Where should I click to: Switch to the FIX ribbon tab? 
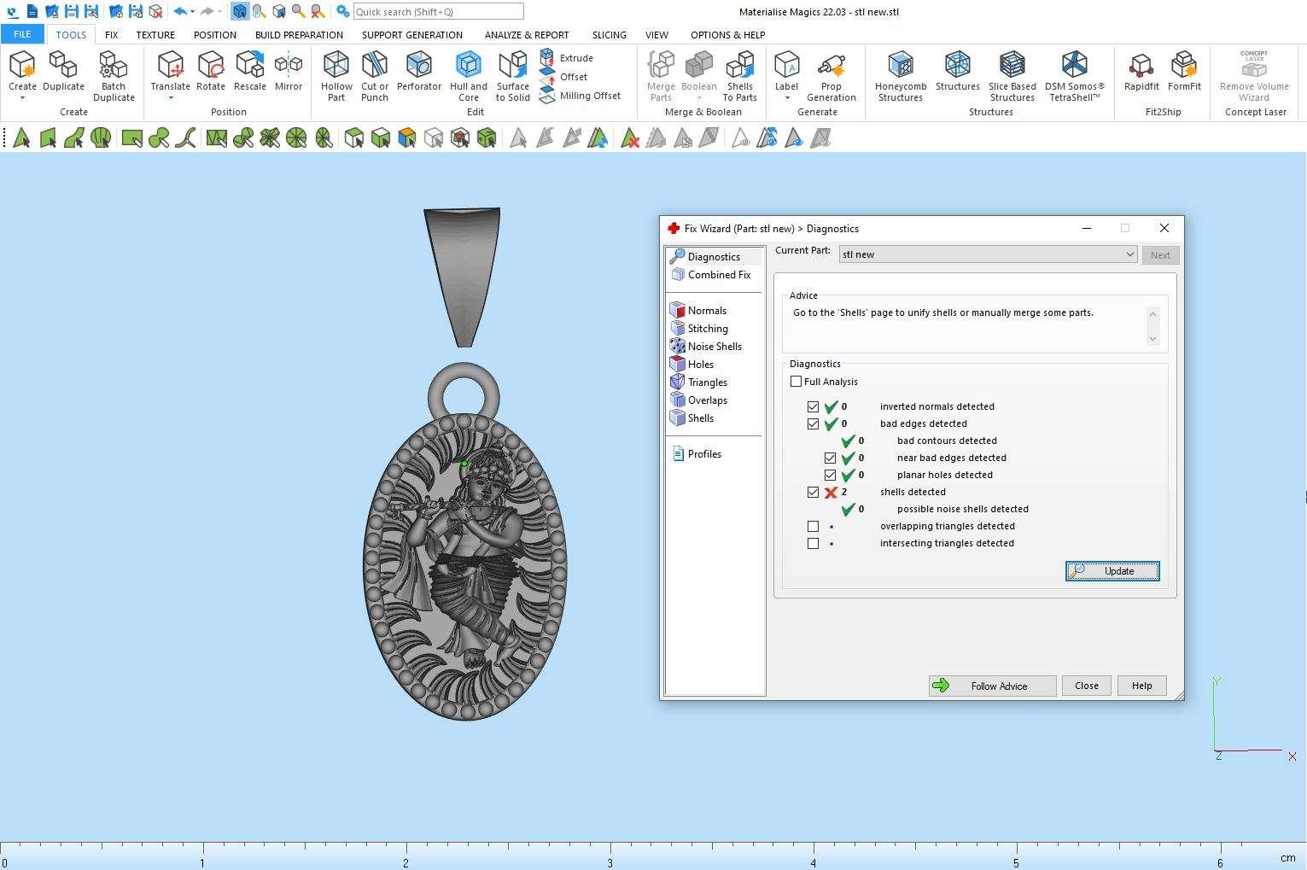pyautogui.click(x=111, y=35)
